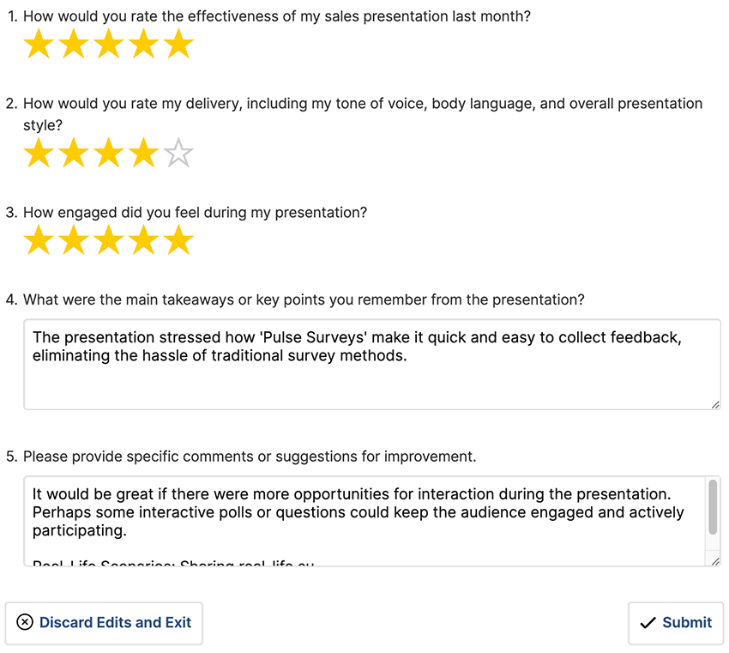Select fifth star for engagement question
Viewport: 729px width, 653px height.
tap(178, 240)
